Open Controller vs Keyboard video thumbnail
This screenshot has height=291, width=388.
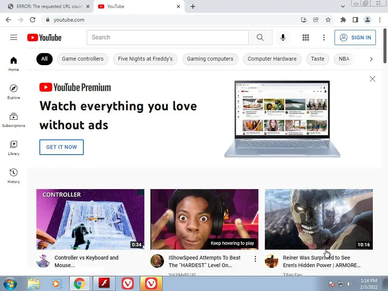pyautogui.click(x=90, y=219)
